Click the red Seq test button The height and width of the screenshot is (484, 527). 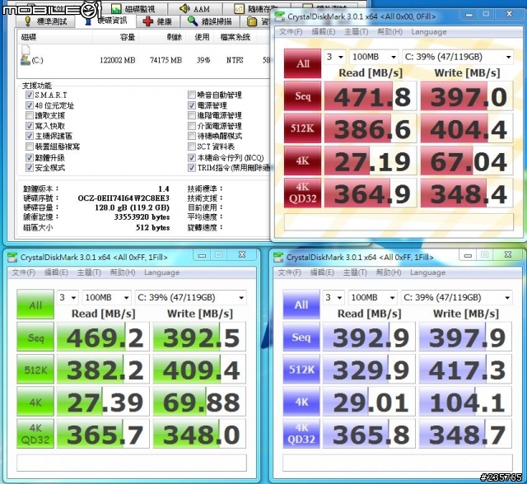[x=302, y=96]
